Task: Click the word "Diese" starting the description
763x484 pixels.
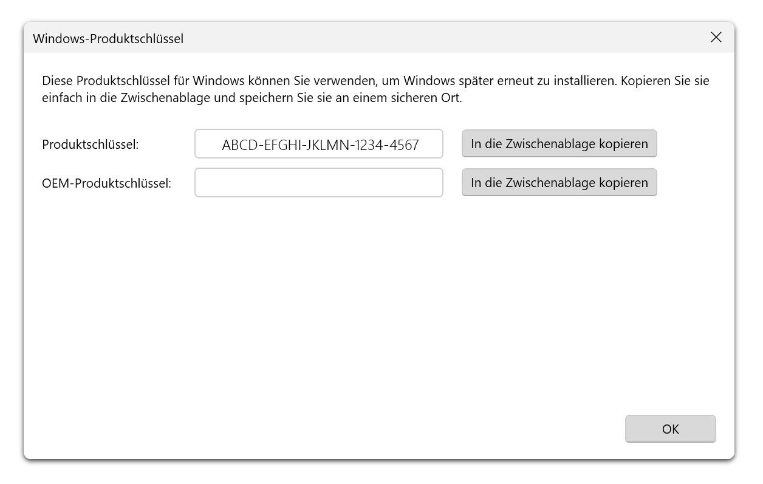Action: [x=57, y=80]
